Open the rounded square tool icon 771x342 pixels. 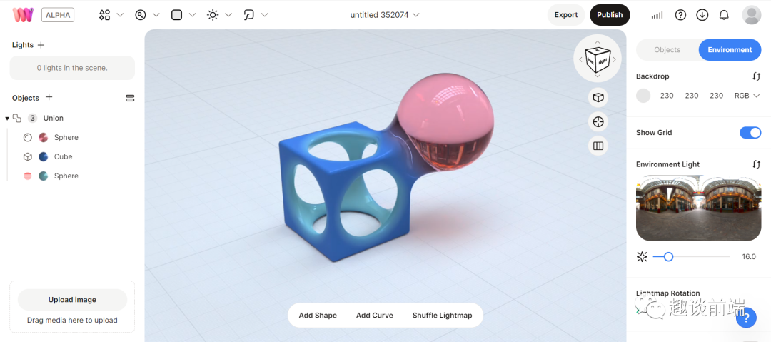pyautogui.click(x=176, y=15)
